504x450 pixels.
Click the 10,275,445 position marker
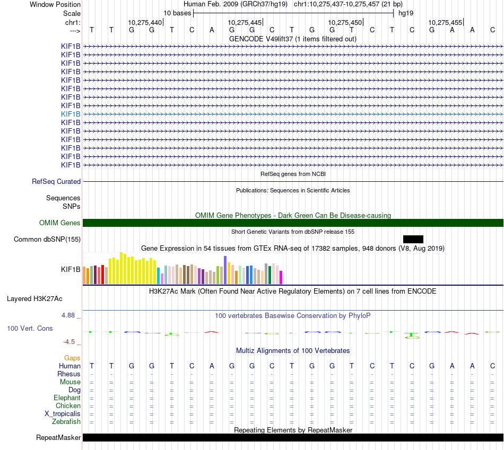[x=245, y=22]
